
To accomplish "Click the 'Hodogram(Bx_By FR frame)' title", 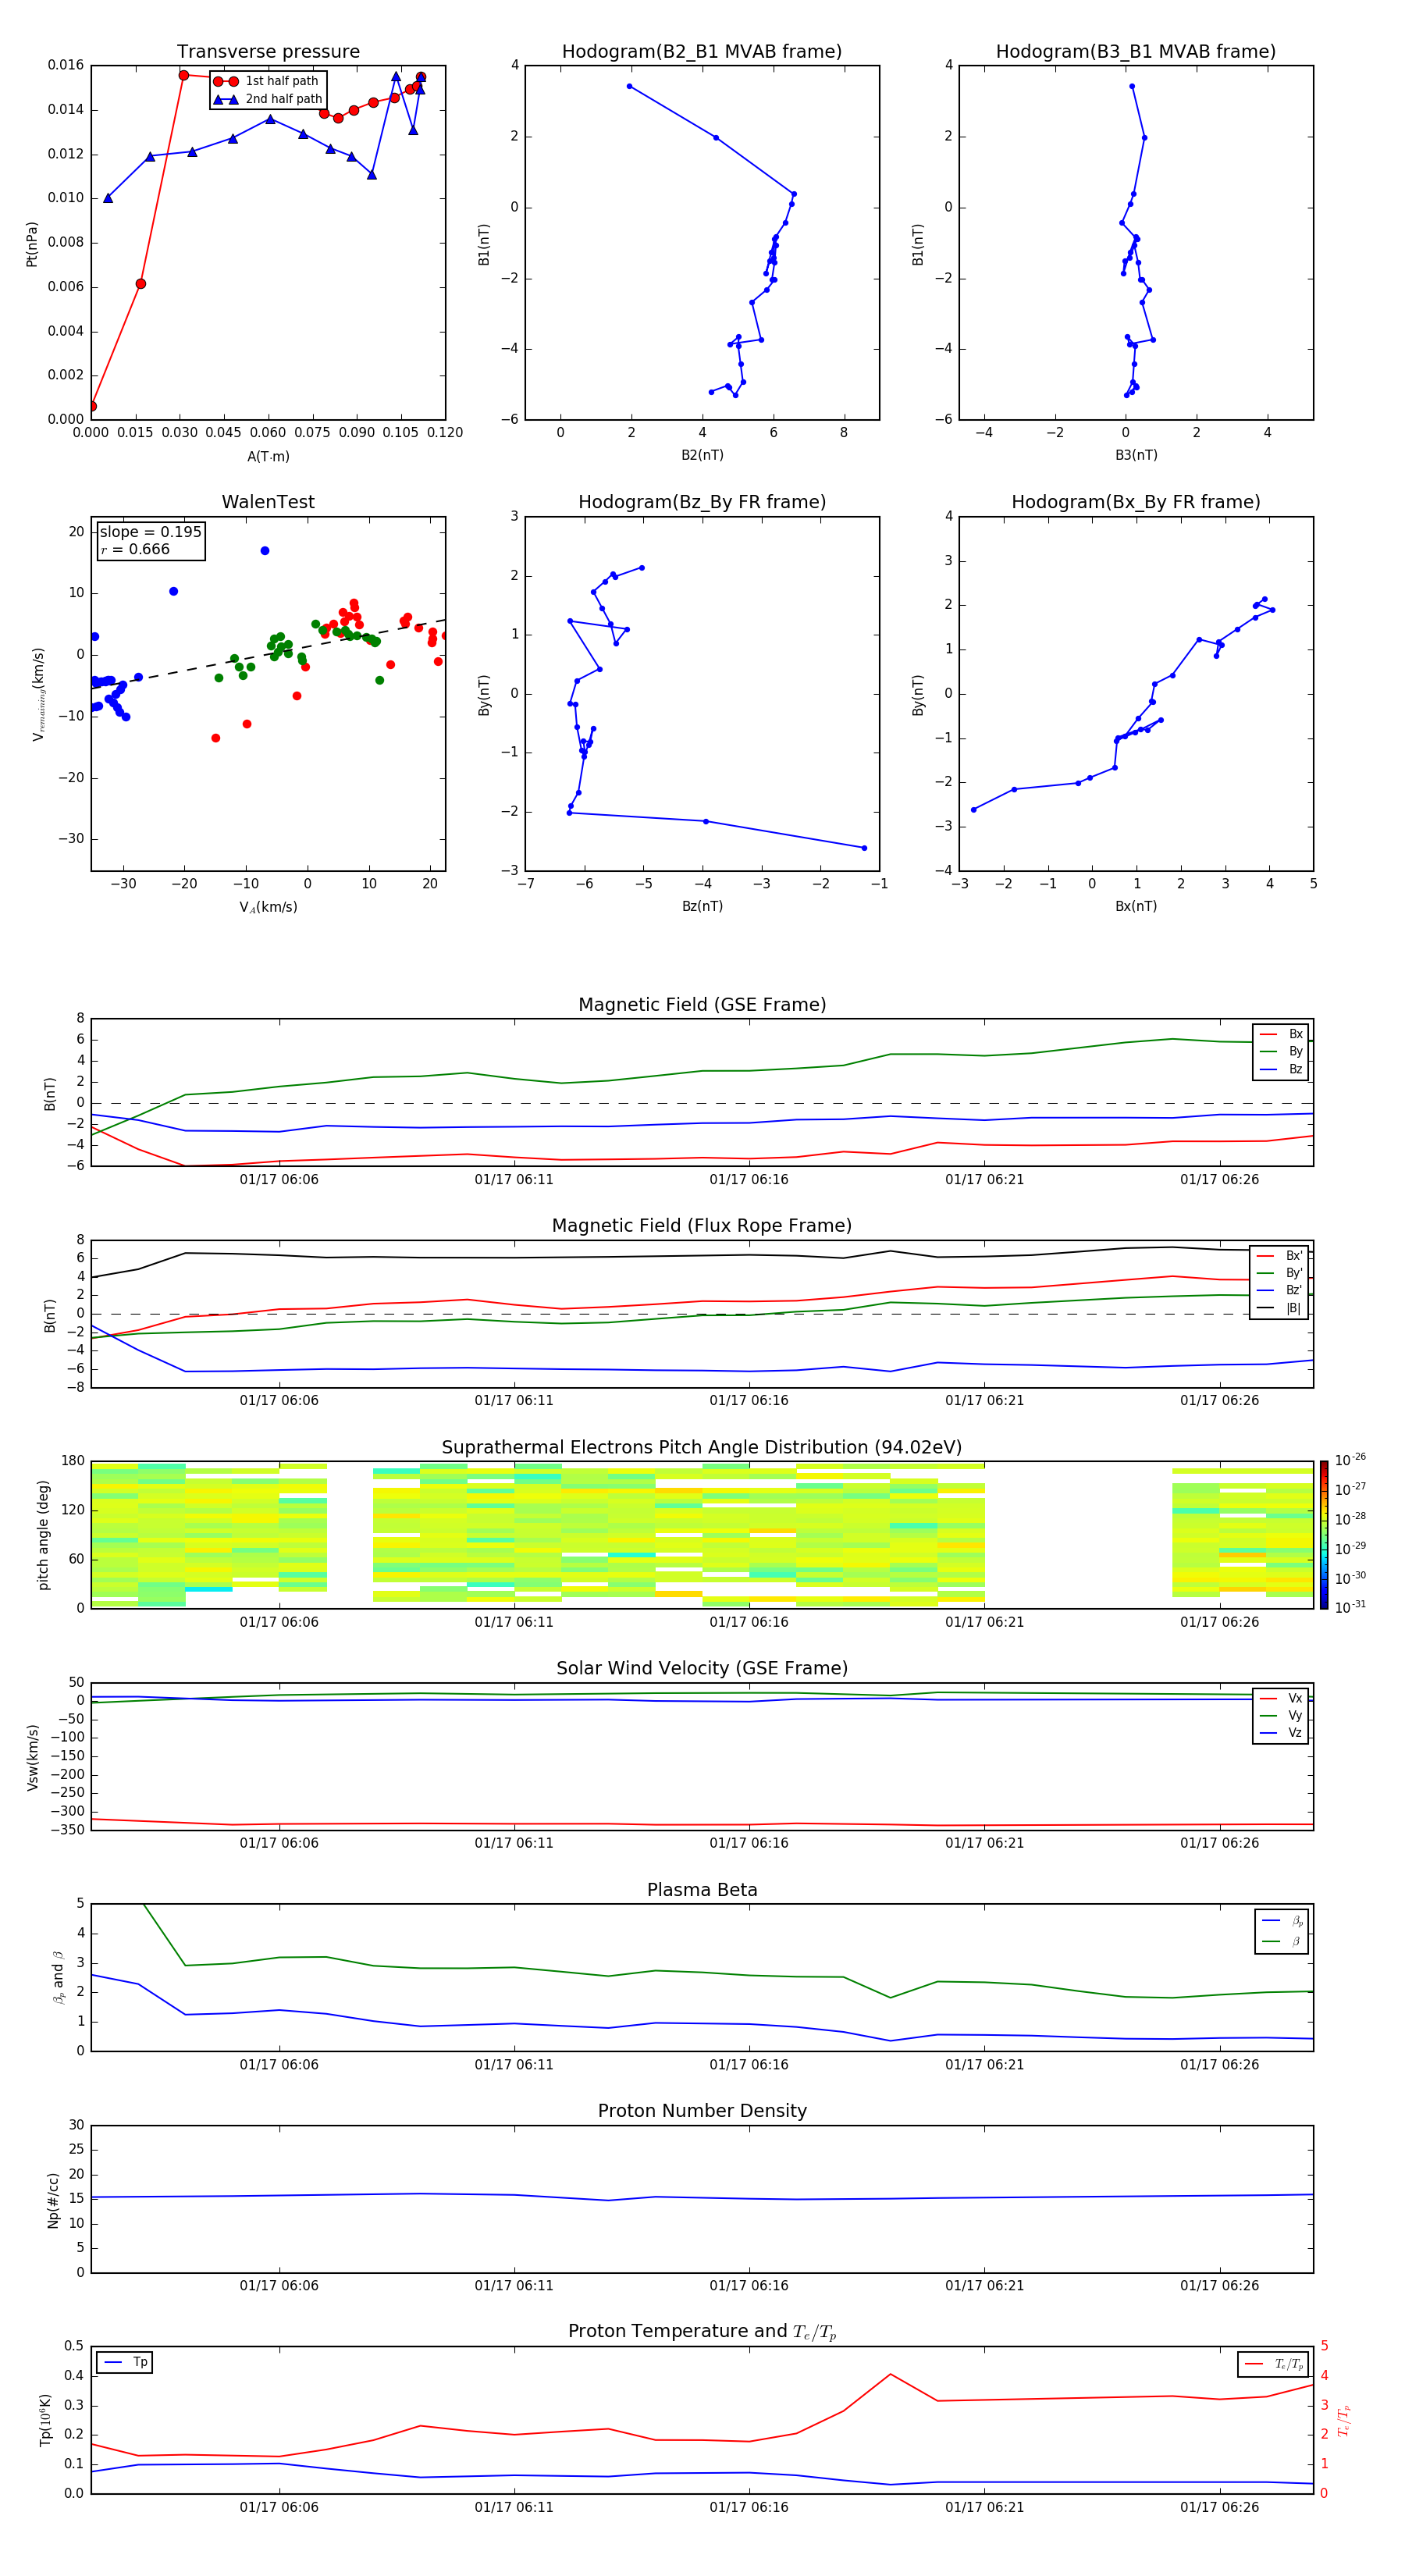I will point(1136,502).
